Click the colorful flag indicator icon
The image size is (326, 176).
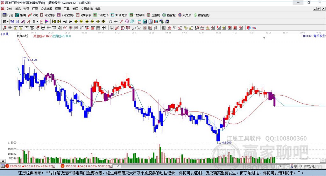coord(47,22)
